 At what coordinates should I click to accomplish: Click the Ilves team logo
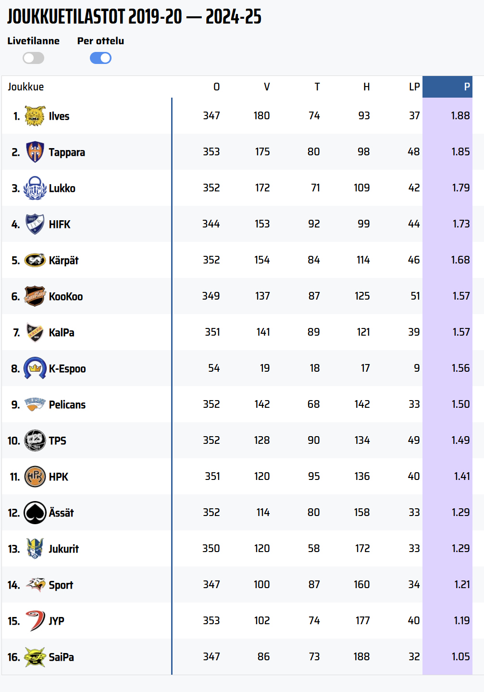(x=35, y=116)
